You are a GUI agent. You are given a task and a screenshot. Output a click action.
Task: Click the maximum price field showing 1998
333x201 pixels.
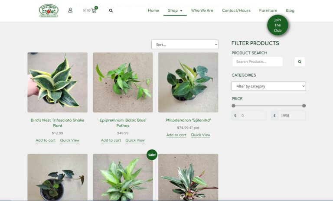(x=292, y=116)
